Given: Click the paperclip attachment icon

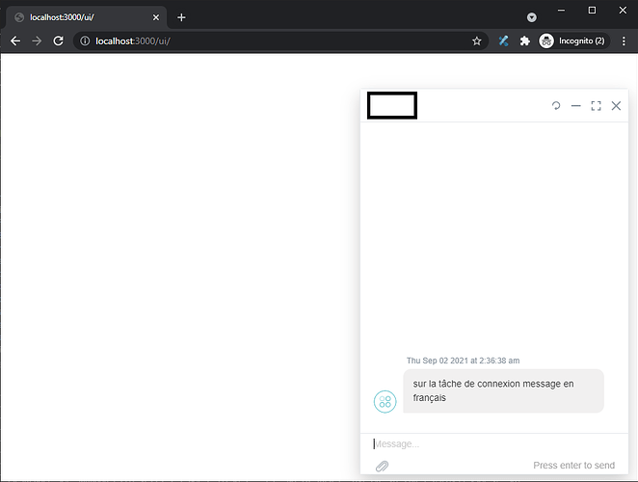Looking at the screenshot, I should [382, 467].
